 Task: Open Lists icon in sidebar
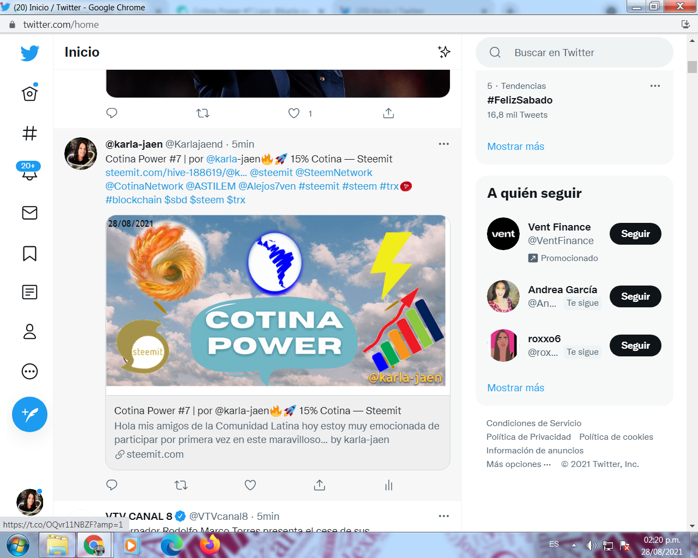(x=29, y=292)
